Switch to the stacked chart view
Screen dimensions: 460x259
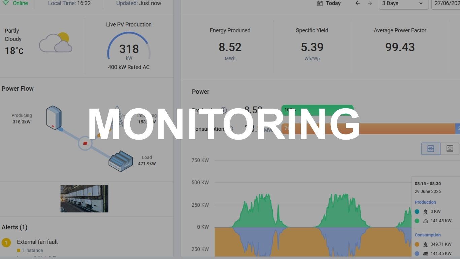coord(450,149)
